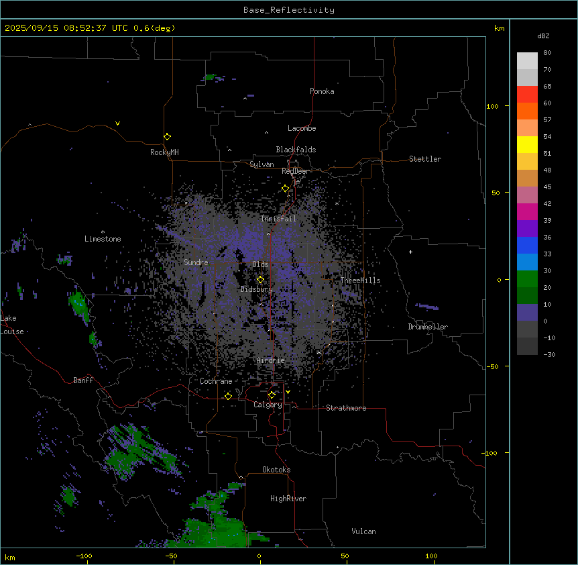Click the Calgary city label

click(x=268, y=405)
